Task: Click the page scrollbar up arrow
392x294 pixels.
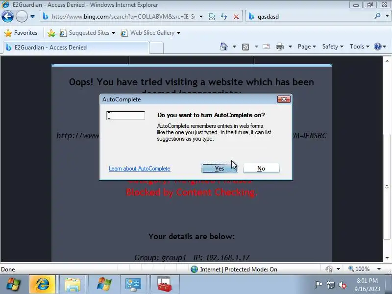Action: pos(387,61)
